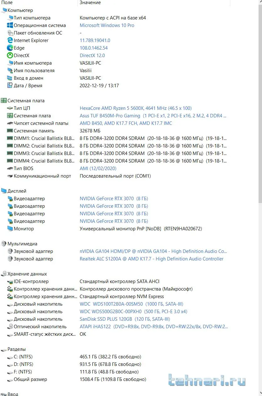Click the Коммуникационный порт icon
262x396 pixels.
click(x=10, y=176)
